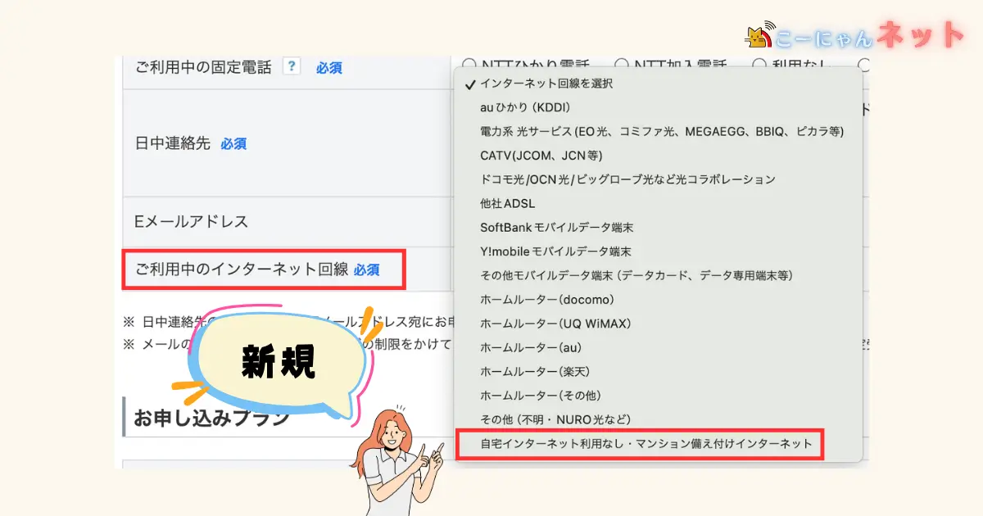
Task: Choose the checked インターネット回線を選択 option
Action: 658,84
